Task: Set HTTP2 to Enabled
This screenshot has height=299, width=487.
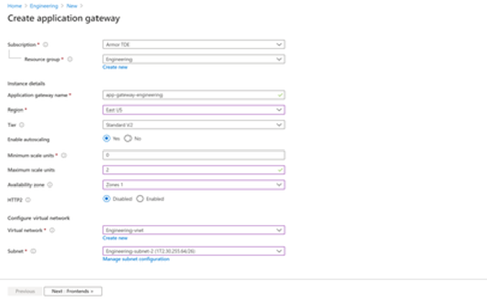Action: 140,199
